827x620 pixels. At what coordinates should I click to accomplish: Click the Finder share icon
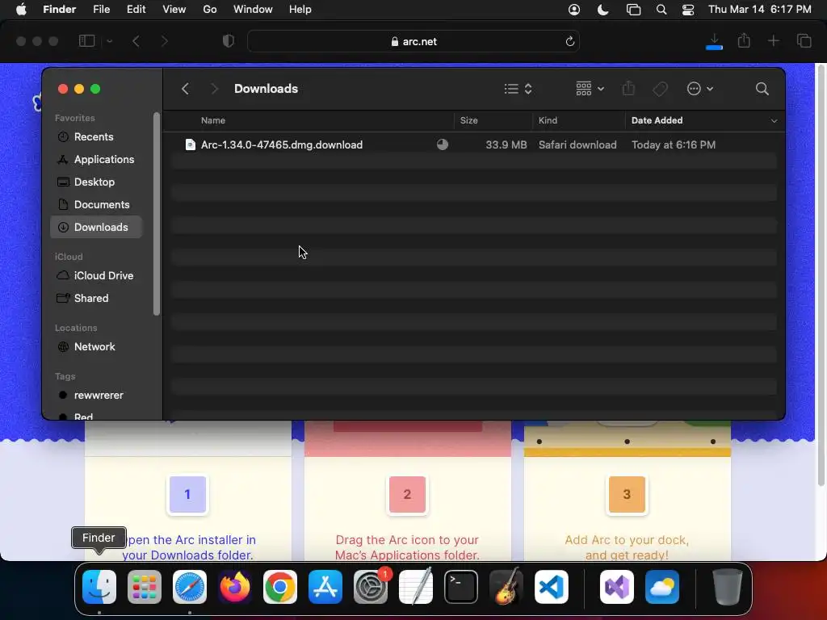(628, 89)
